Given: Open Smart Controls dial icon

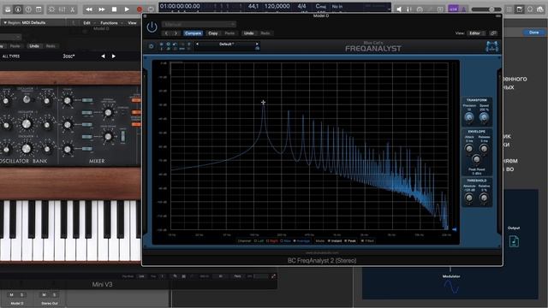Looking at the screenshot, I should coord(51,9).
